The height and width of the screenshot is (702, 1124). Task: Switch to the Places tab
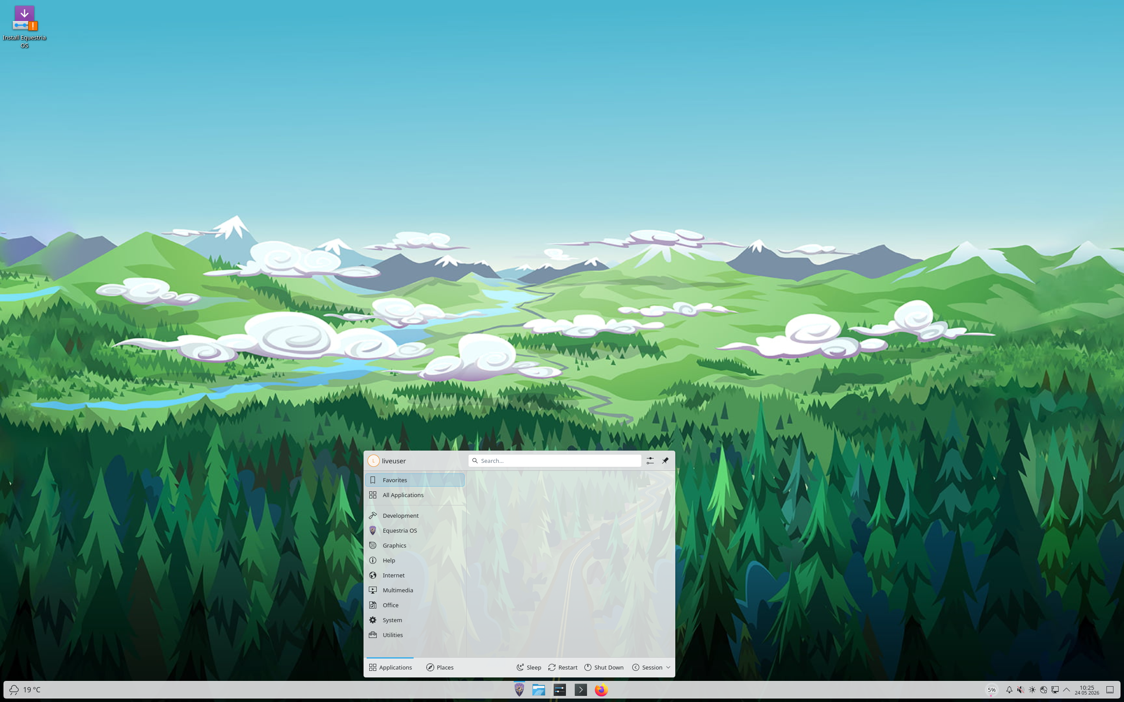(440, 667)
